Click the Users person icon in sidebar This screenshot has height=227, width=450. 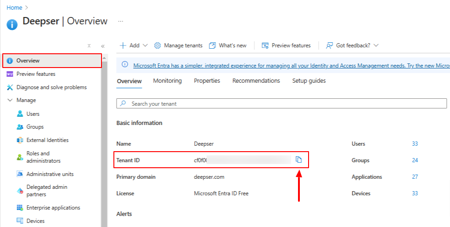(x=20, y=113)
